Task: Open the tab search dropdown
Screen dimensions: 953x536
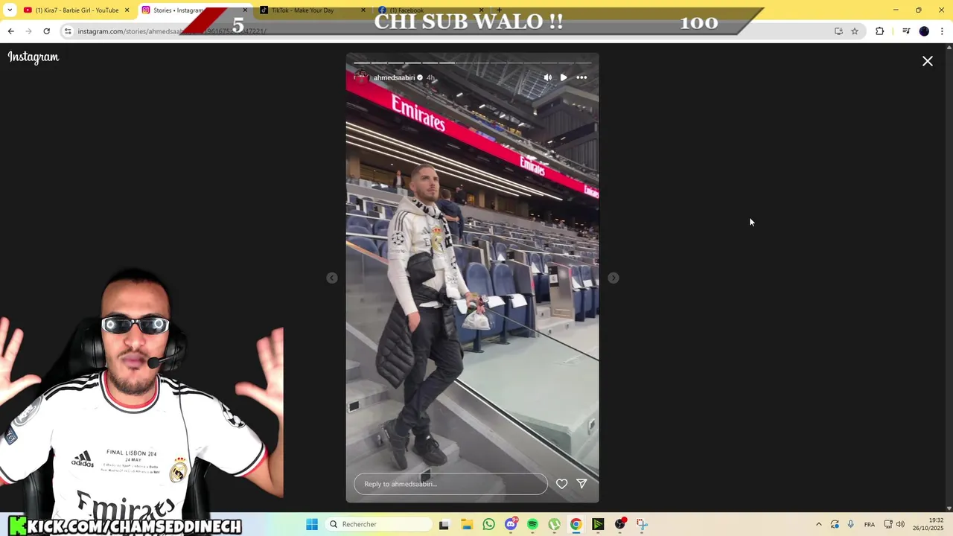Action: click(x=10, y=10)
